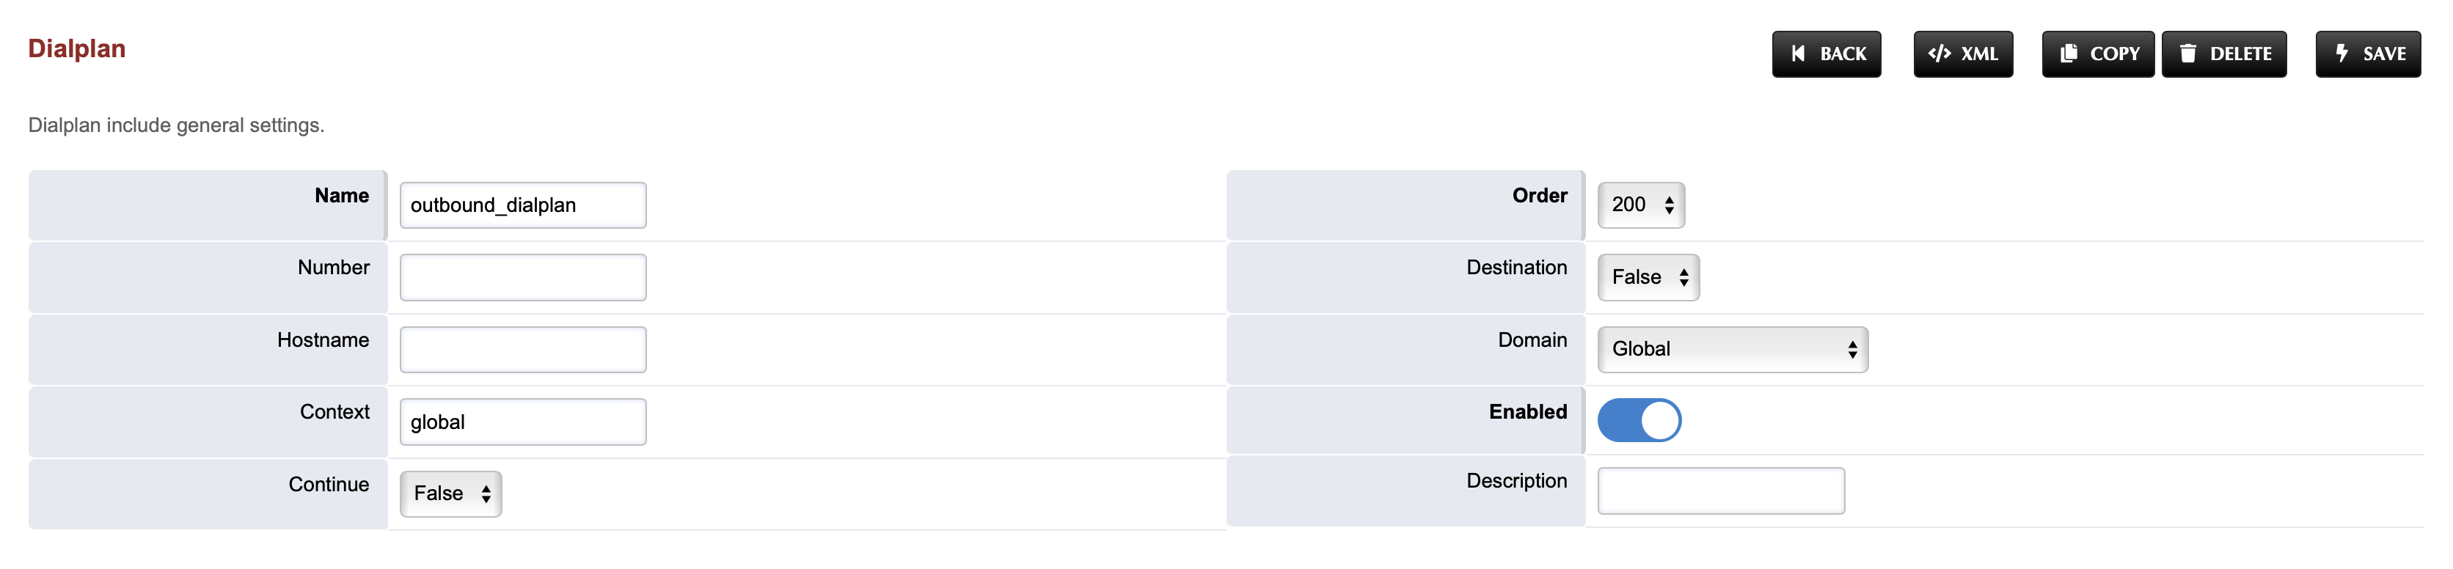This screenshot has width=2453, height=569.
Task: Click into the Hostname text box
Action: (523, 350)
